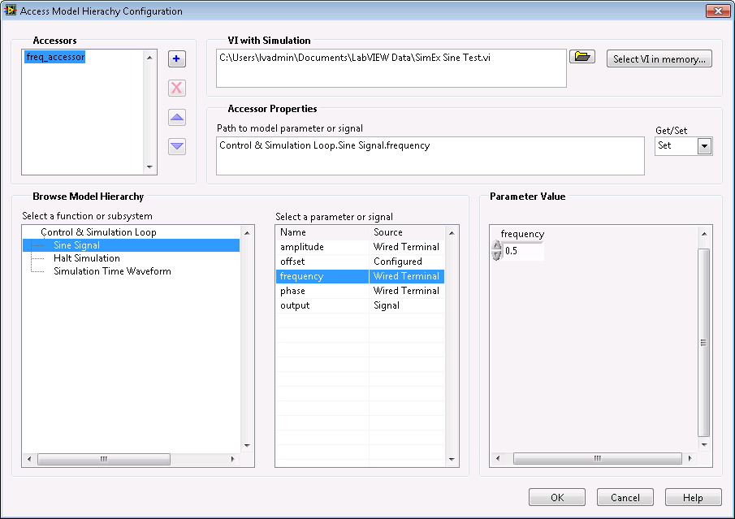Select the output signal row
The height and width of the screenshot is (519, 735).
coord(295,305)
